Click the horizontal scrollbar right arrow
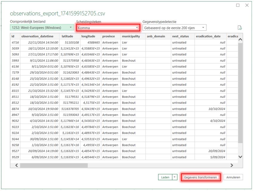 [232, 165]
